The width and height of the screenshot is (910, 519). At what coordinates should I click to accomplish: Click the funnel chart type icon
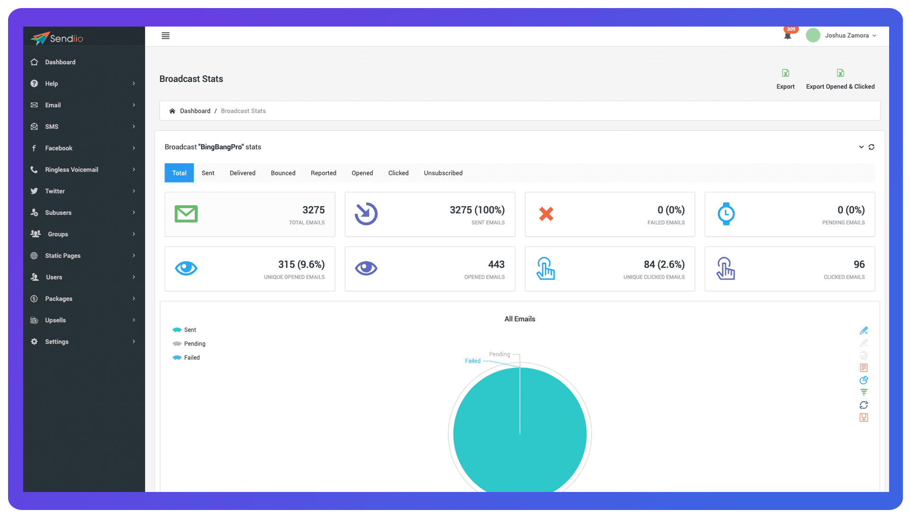pos(864,392)
